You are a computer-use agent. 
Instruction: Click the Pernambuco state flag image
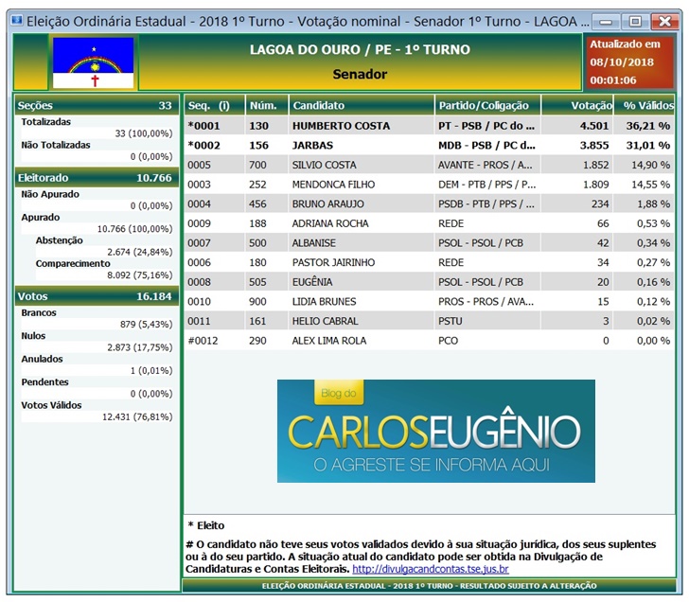(93, 62)
